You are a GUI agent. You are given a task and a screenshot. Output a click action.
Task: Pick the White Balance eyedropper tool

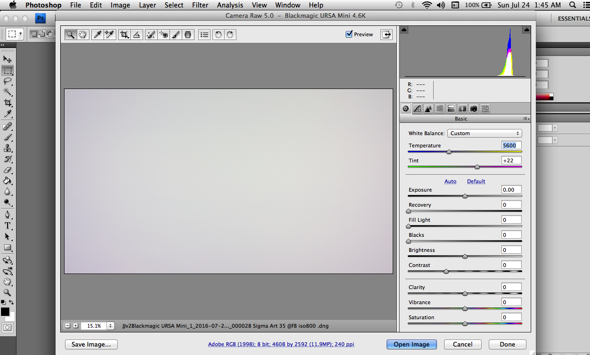(x=97, y=34)
